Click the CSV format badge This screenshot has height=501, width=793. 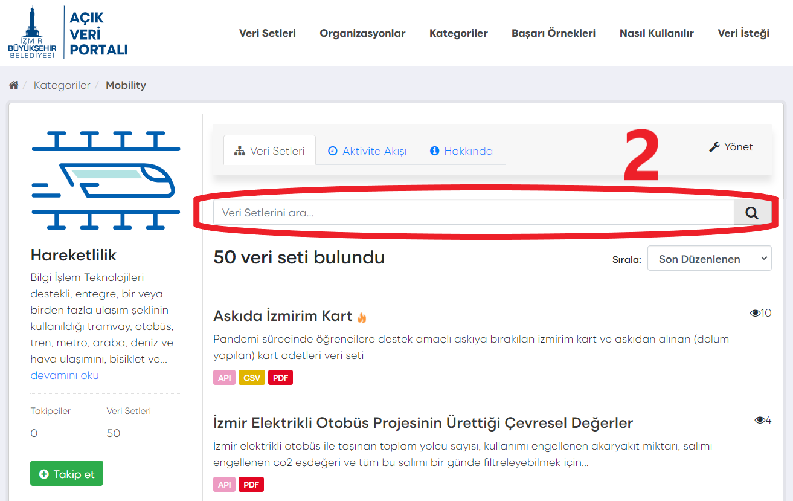pos(251,378)
